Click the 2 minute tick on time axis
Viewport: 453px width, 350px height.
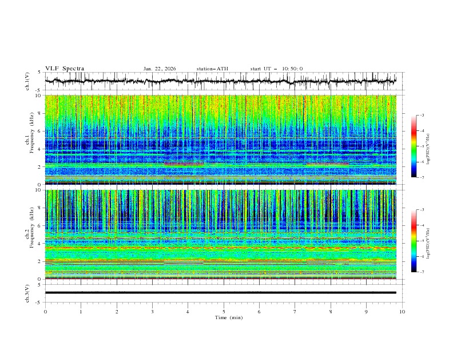[x=117, y=312]
